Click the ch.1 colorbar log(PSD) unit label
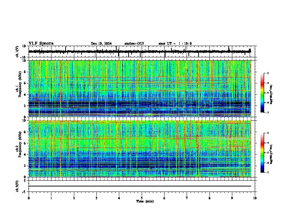The width and height of the screenshot is (287, 222). pos(271,95)
